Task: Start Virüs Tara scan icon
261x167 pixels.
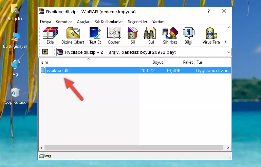Action: point(211,33)
